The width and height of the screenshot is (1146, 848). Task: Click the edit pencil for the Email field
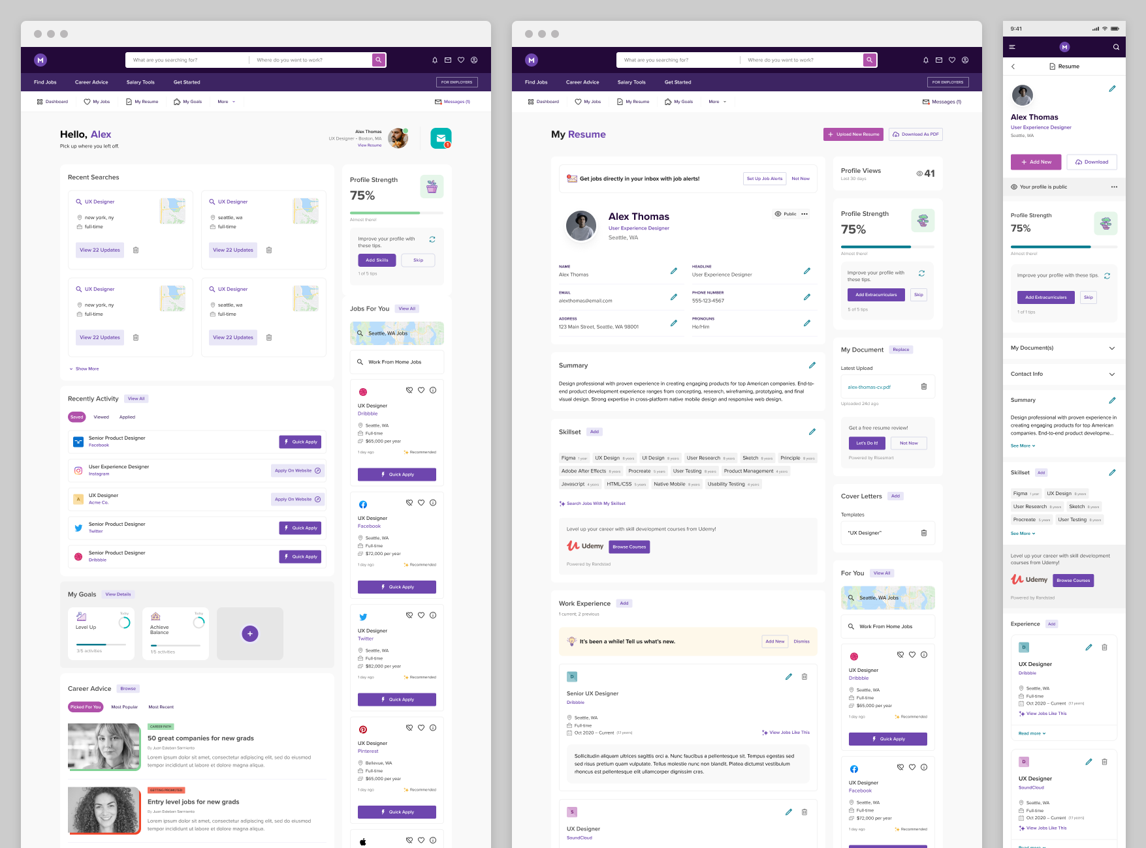pos(673,297)
